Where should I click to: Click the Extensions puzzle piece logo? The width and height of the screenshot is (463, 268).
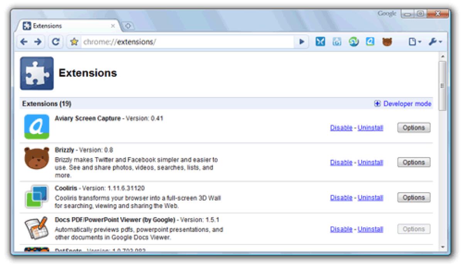click(x=37, y=73)
